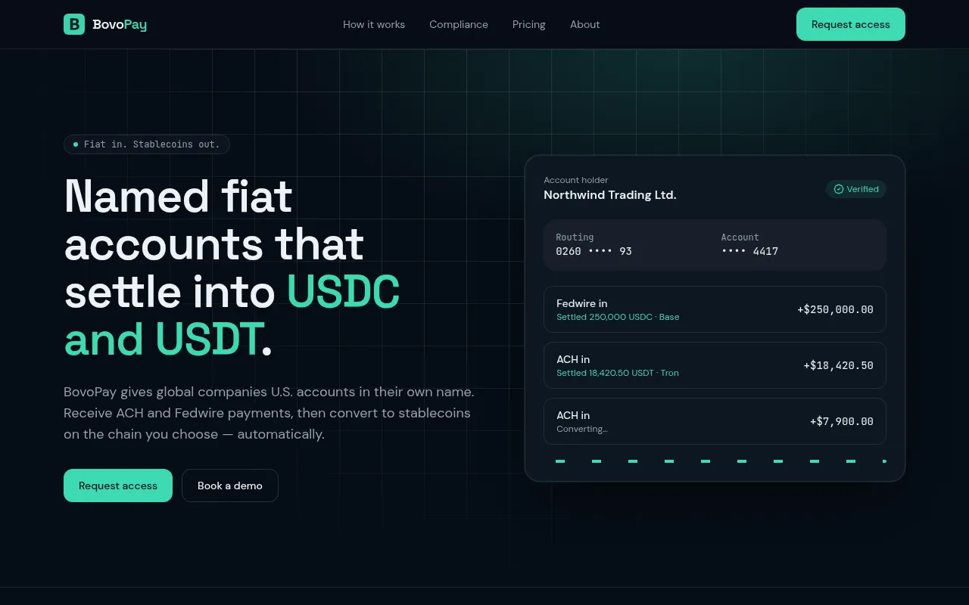Open the How it works page
The height and width of the screenshot is (605, 969).
[374, 24]
